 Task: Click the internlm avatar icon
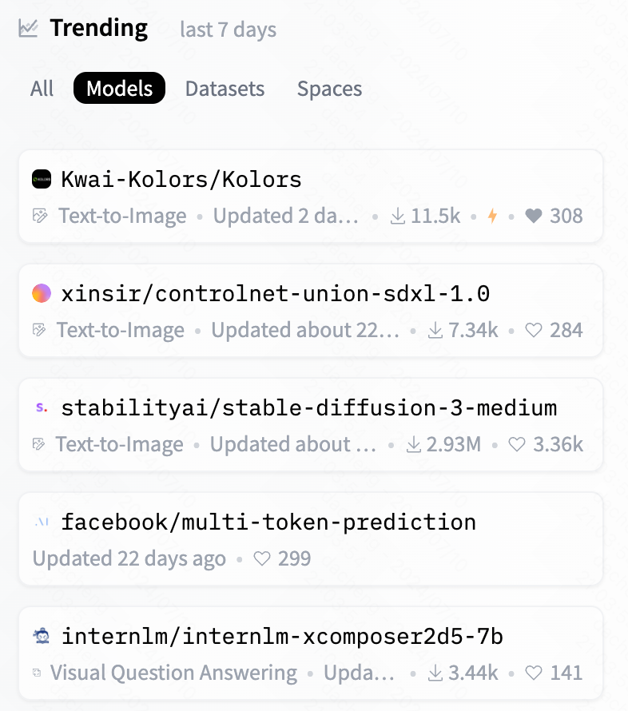(42, 637)
